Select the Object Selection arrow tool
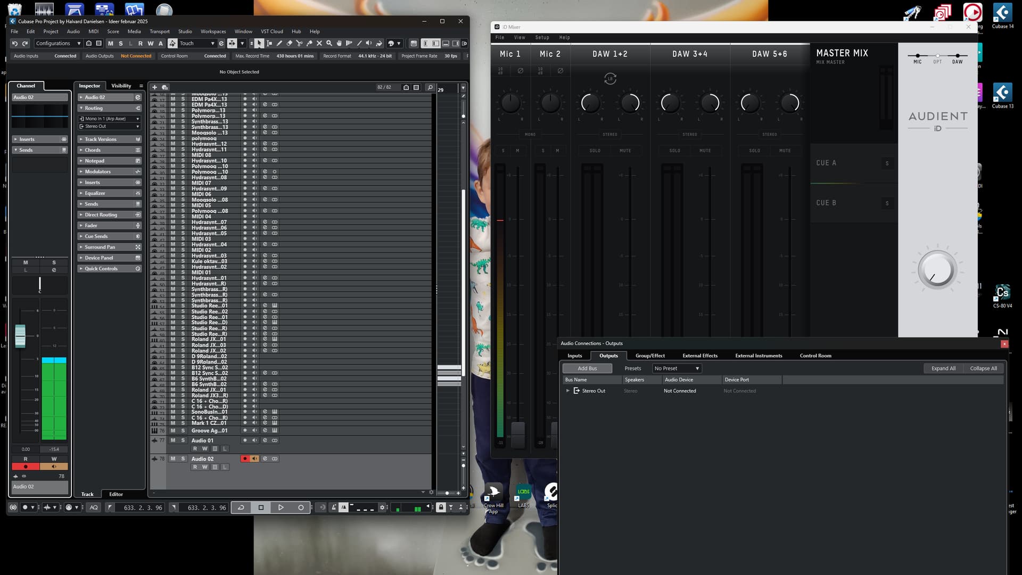 pos(259,43)
